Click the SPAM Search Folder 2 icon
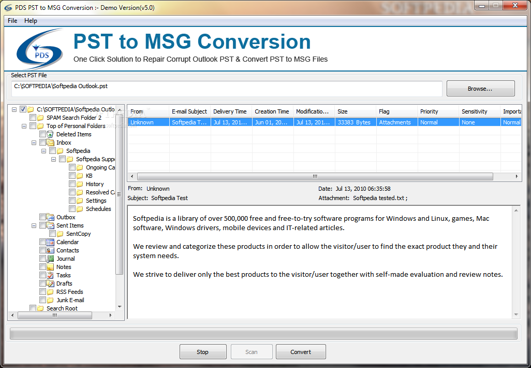The height and width of the screenshot is (368, 531). [x=40, y=118]
